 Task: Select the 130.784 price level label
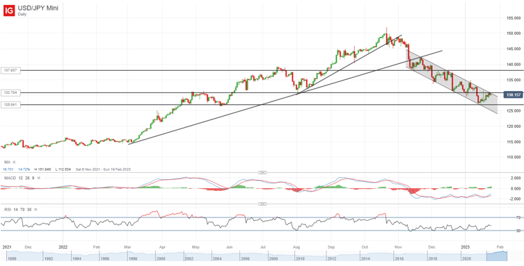coord(11,92)
